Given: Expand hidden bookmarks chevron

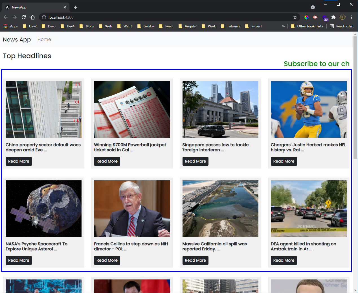Looking at the screenshot, I should 284,26.
